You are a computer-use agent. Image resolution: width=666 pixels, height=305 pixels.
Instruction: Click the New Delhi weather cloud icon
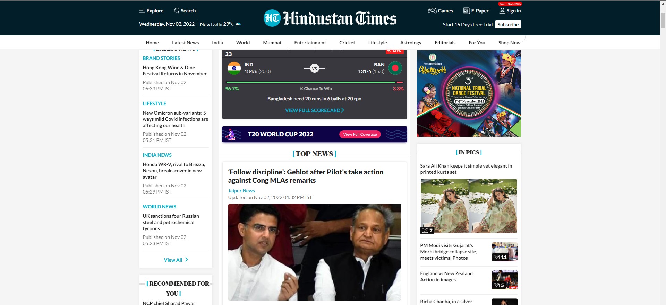pyautogui.click(x=238, y=24)
